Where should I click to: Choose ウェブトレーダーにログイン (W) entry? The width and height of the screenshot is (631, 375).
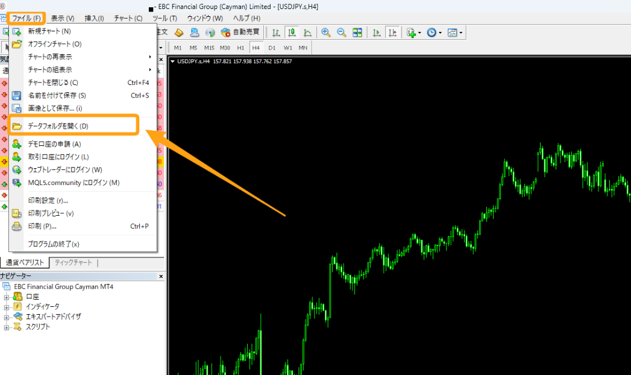tap(83, 170)
